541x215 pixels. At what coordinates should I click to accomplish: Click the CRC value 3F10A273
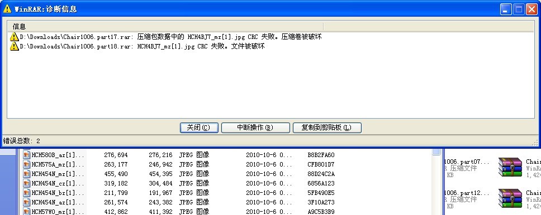[x=321, y=202]
